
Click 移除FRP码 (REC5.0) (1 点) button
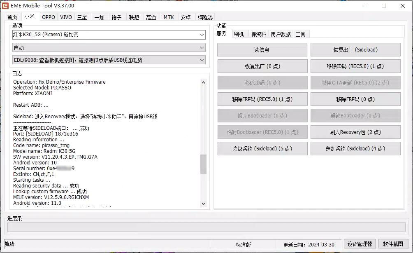click(x=262, y=99)
